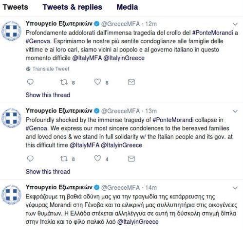Expand options chevron on the 12m tweet
Screen dimensions: 243x234
click(235, 24)
